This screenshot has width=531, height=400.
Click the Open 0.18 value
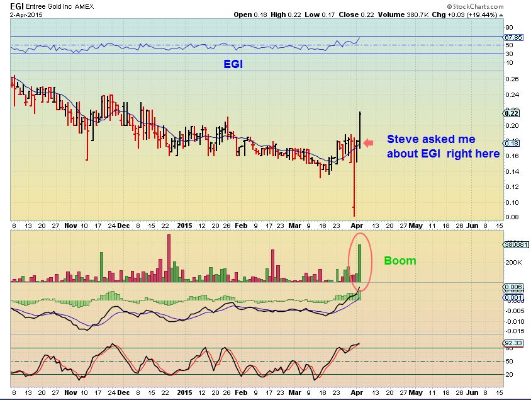(250, 14)
